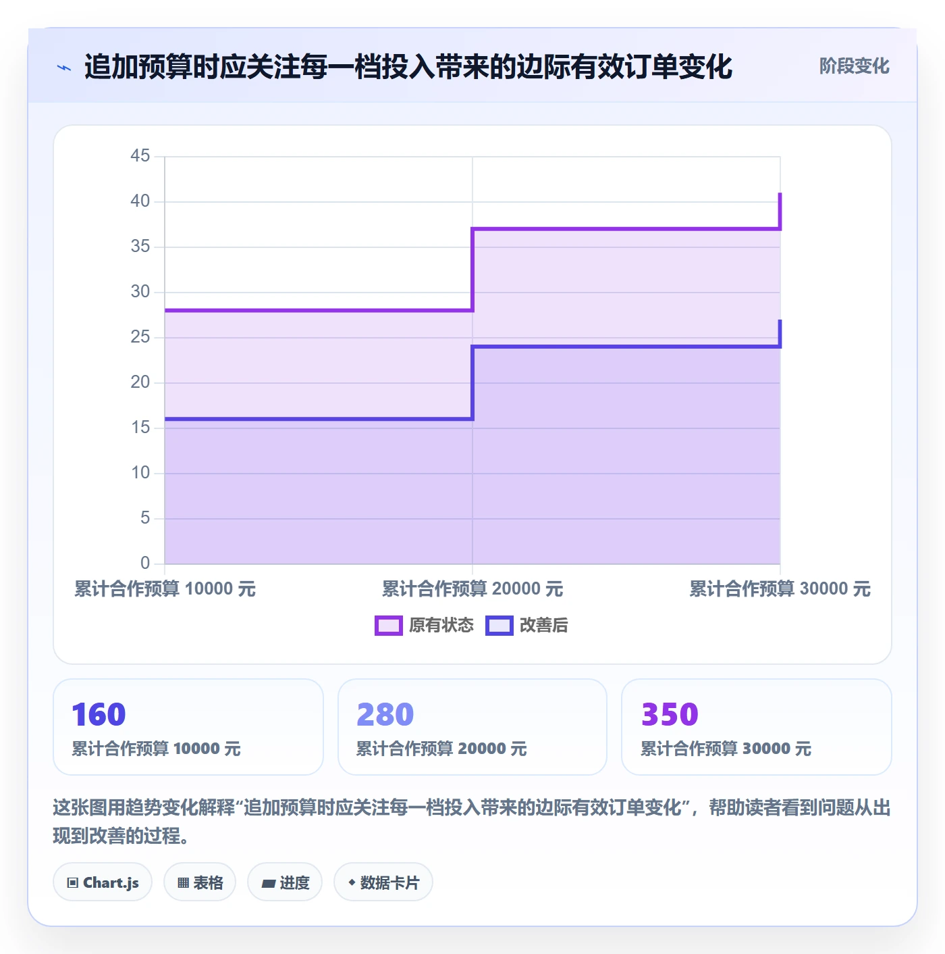Open the 350 stat card
This screenshot has width=945, height=954.
coord(757,727)
